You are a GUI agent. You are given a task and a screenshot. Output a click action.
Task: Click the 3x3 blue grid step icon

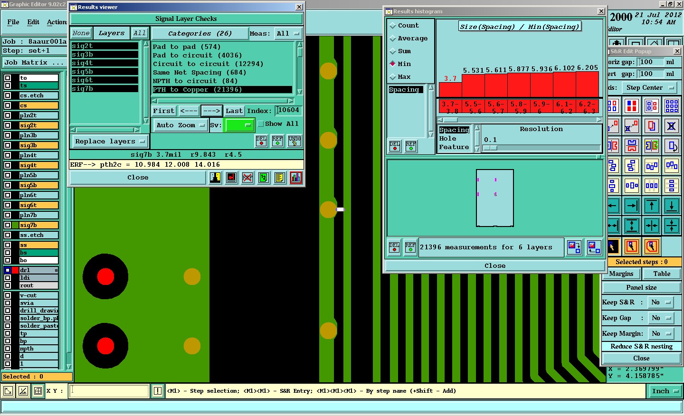(672, 106)
